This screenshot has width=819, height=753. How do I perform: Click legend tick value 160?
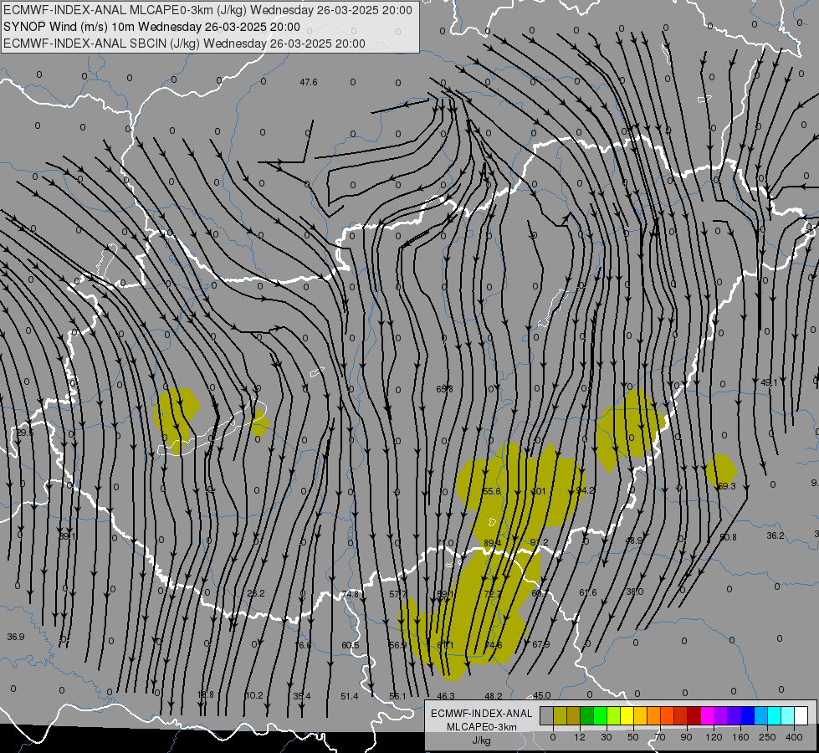coord(740,737)
